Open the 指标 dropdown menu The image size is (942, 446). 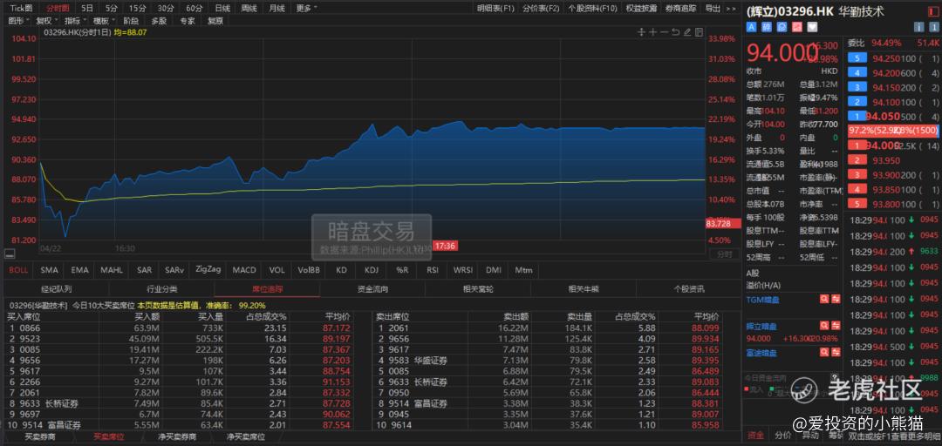point(73,20)
